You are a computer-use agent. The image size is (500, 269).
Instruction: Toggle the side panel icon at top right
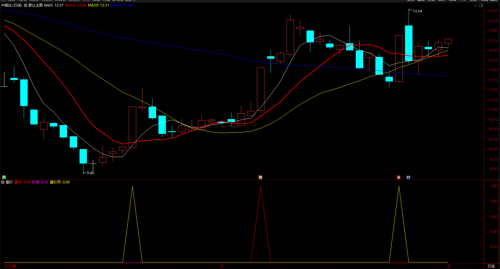(481, 5)
